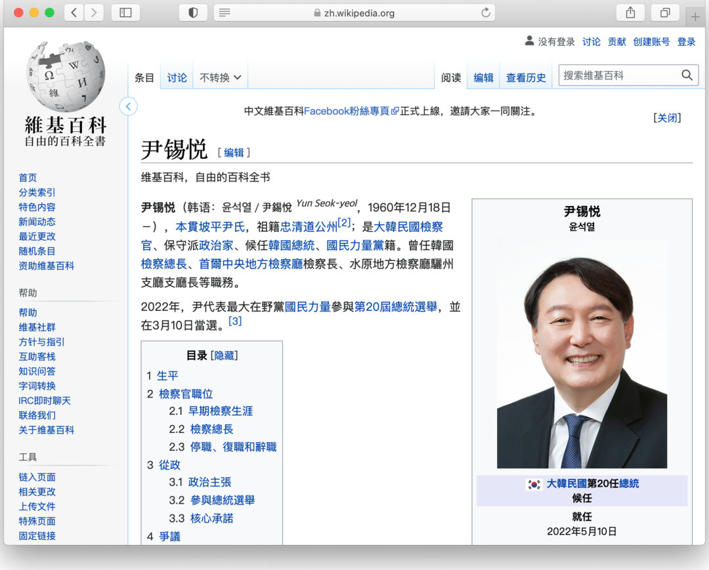Viewport: 709px width, 570px height.
Task: Click the user avatar icon near 没有登录
Action: coord(529,41)
